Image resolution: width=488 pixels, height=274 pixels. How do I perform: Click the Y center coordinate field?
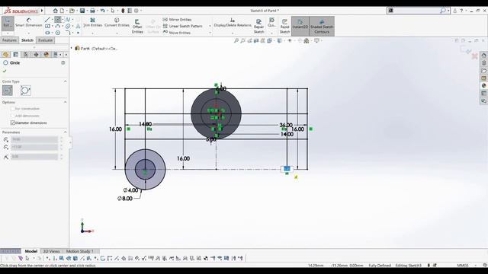(x=34, y=147)
